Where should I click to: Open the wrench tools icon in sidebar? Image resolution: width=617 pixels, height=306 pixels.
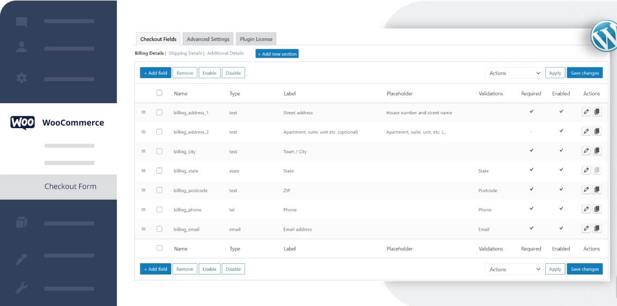[x=21, y=288]
